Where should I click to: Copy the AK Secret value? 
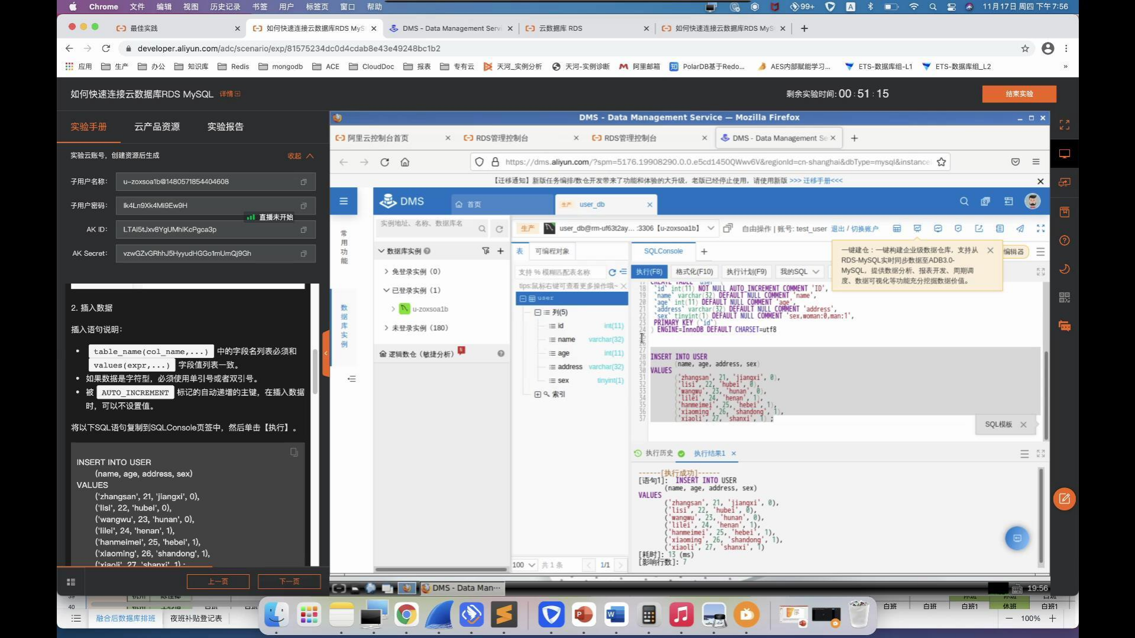tap(304, 253)
